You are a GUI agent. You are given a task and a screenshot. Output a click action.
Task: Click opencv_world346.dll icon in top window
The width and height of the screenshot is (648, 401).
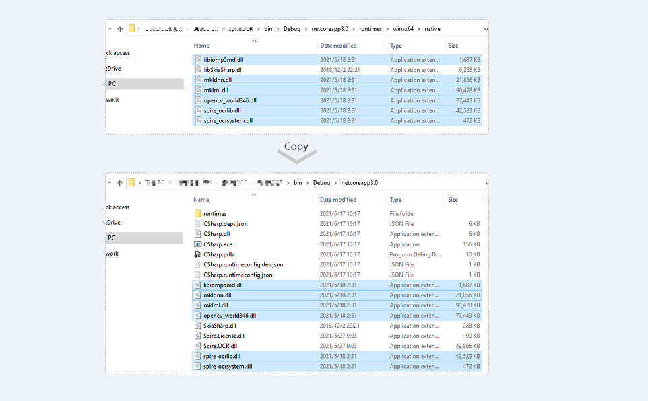click(198, 100)
